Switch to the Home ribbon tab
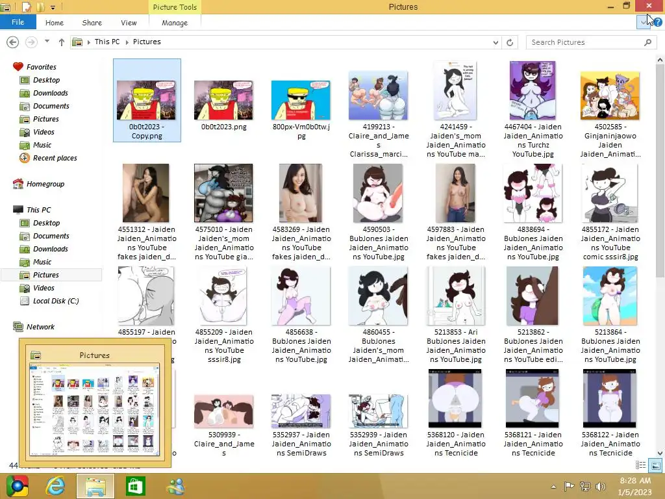 click(x=55, y=23)
